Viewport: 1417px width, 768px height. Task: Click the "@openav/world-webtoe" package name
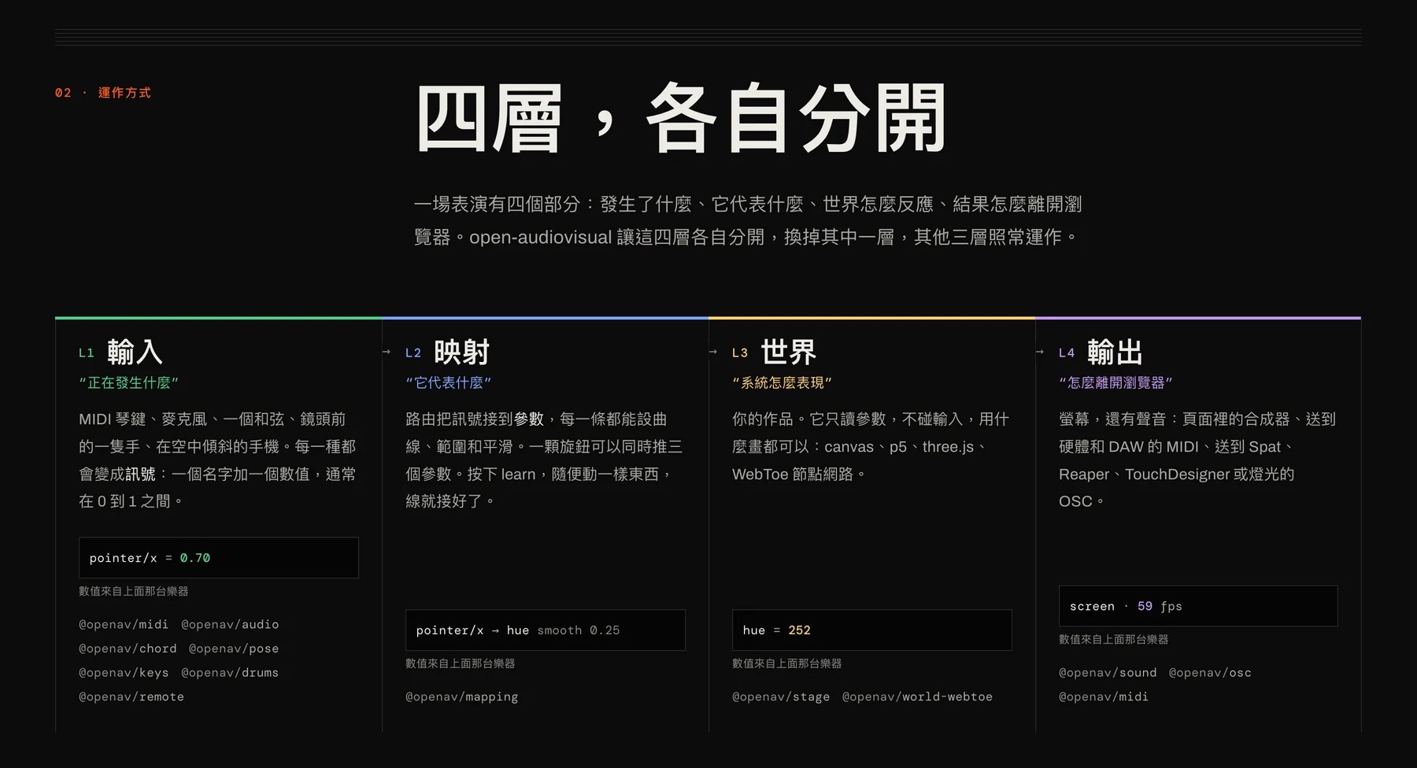(x=917, y=696)
